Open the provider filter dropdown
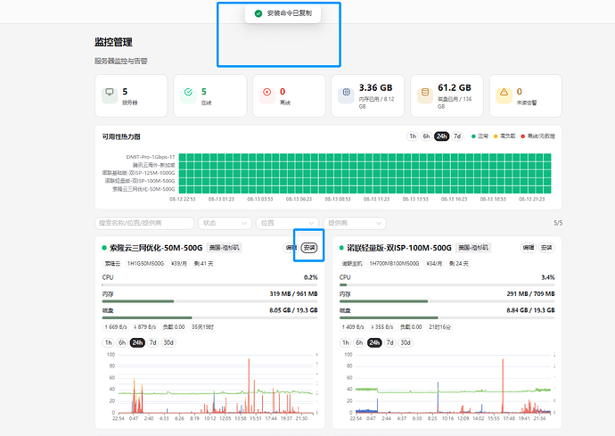The height and width of the screenshot is (436, 615). point(355,223)
